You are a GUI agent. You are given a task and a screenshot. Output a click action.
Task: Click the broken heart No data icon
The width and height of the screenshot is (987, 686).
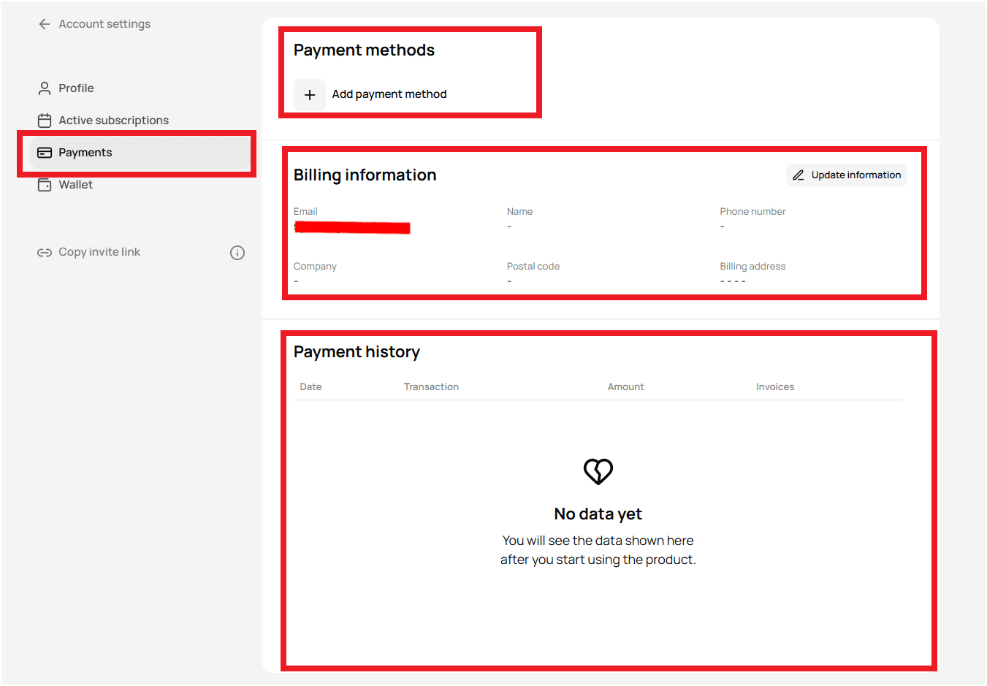(x=598, y=471)
